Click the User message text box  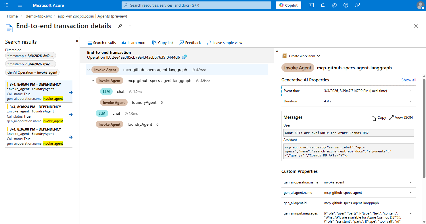tap(349, 133)
